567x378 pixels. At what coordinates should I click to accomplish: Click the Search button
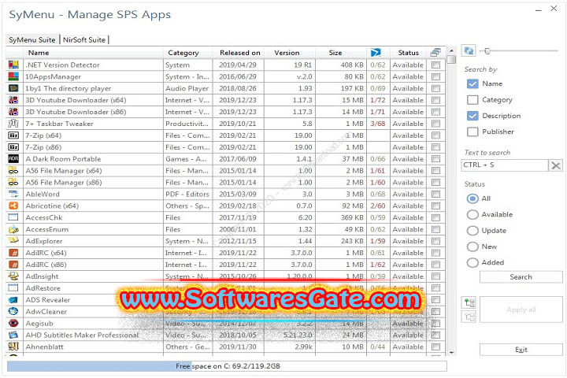click(521, 277)
